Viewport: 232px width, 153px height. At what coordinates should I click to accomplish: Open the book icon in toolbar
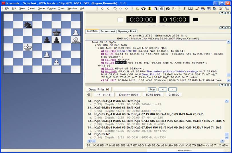tap(191, 9)
